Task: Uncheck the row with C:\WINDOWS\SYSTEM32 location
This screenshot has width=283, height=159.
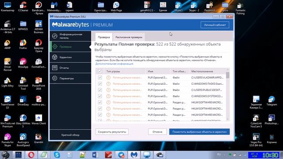Action: pyautogui.click(x=100, y=96)
